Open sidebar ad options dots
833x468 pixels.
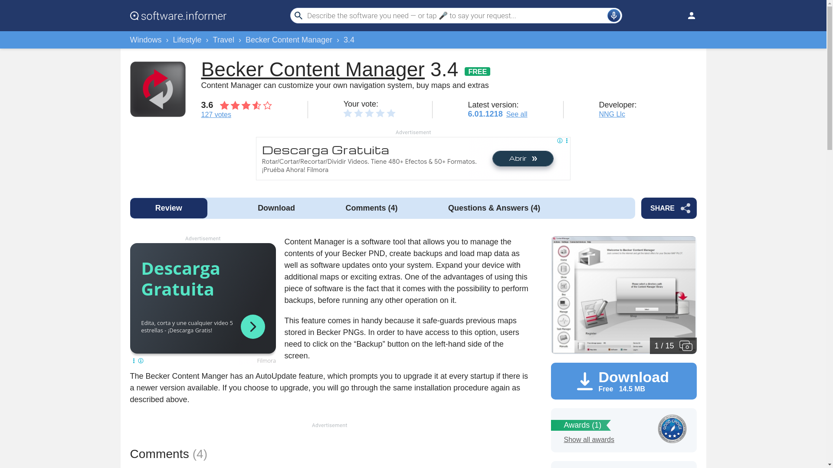tap(134, 361)
